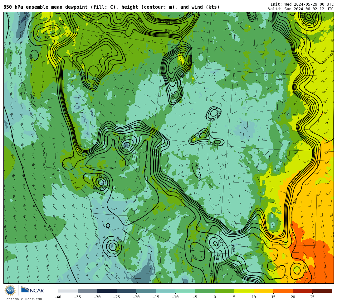Click the -5 colorbar tick label
The height and width of the screenshot is (303, 337).
[x=195, y=297]
